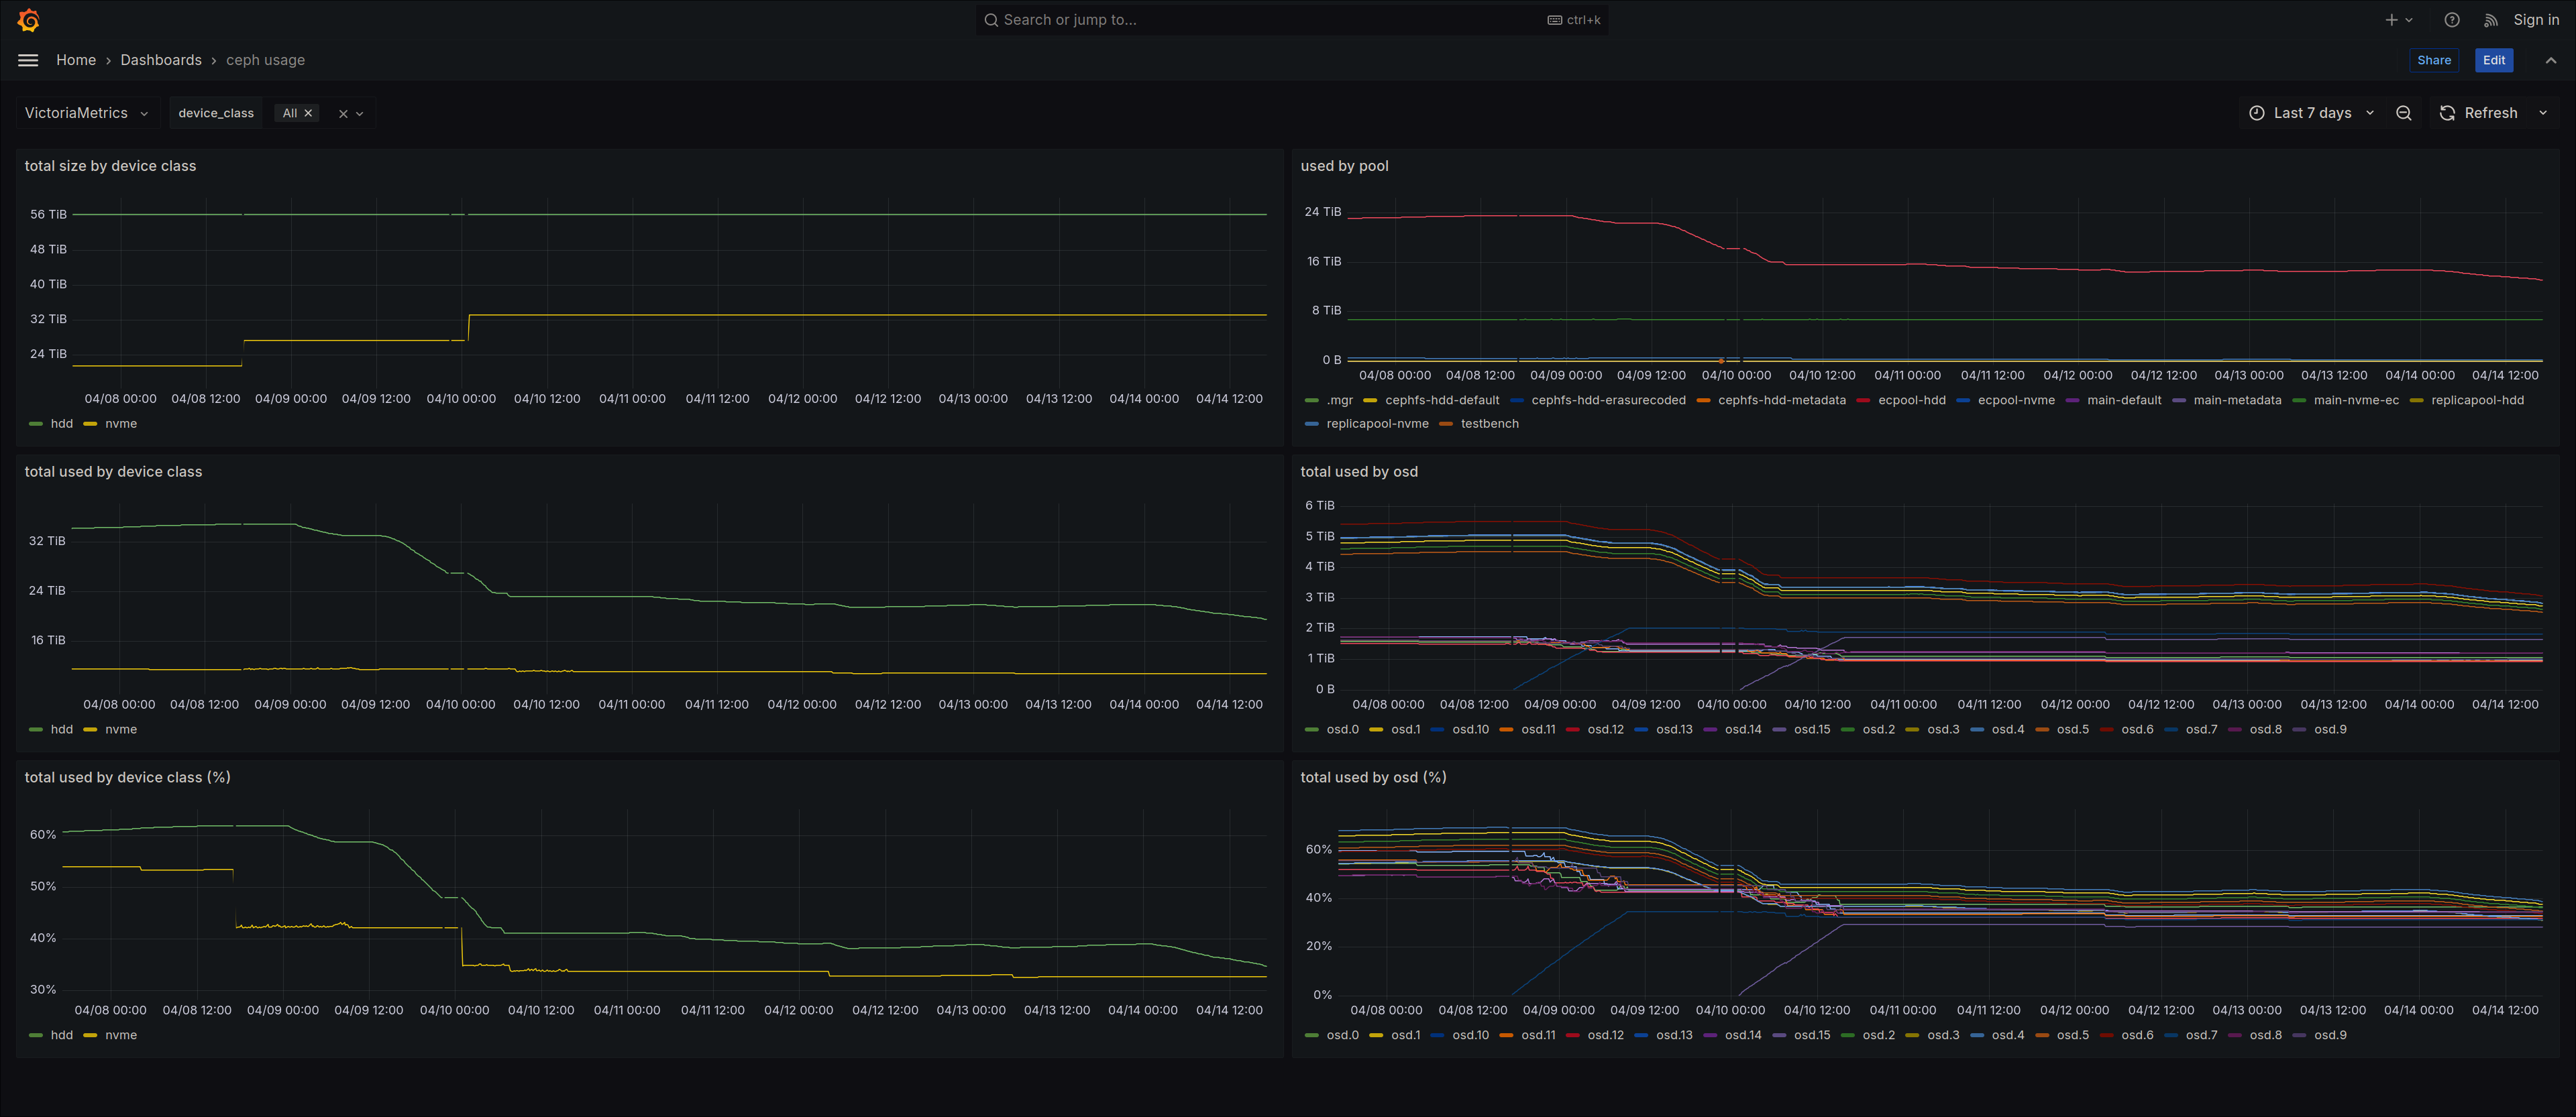Go to Home breadcrumb

(76, 60)
